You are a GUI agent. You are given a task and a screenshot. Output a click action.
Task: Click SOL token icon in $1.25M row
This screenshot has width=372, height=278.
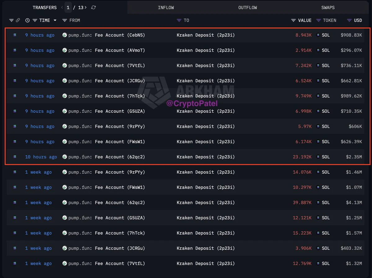click(x=318, y=218)
